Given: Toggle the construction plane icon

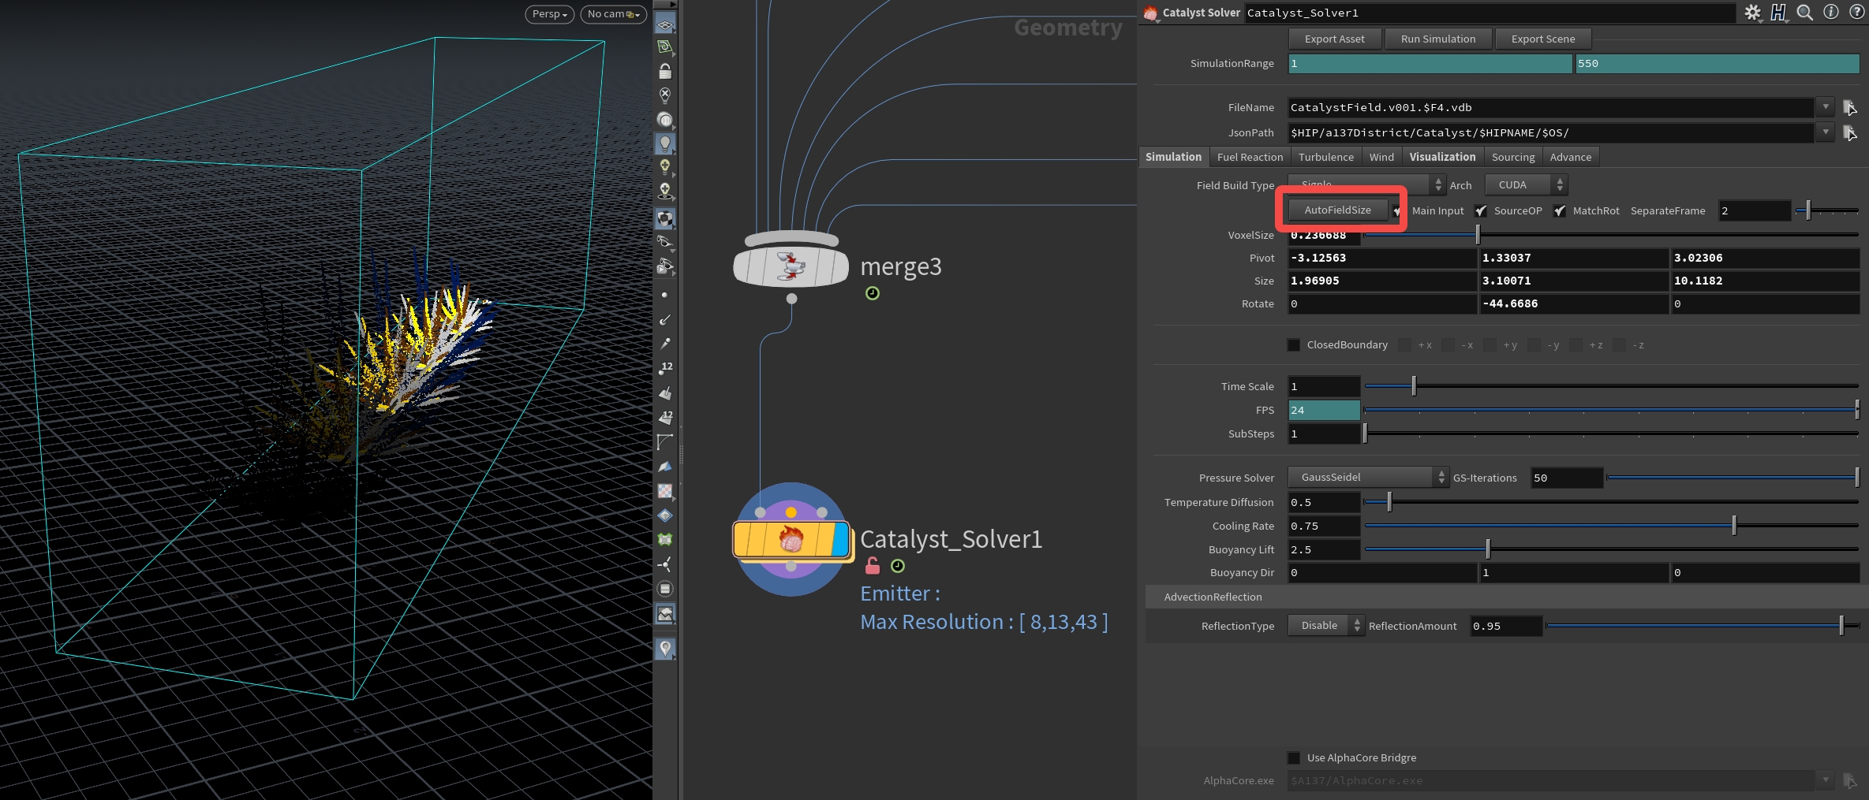Looking at the screenshot, I should coord(665,47).
